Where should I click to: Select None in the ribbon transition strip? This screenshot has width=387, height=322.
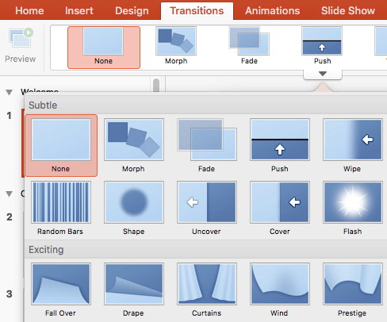(x=104, y=48)
